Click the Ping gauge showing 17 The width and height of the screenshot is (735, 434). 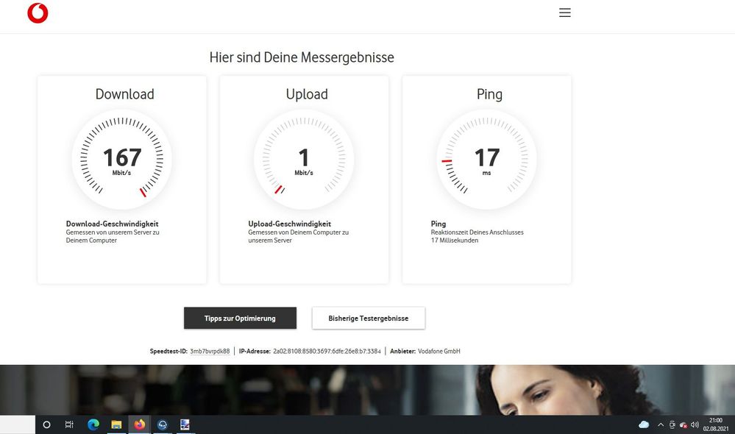coord(486,160)
